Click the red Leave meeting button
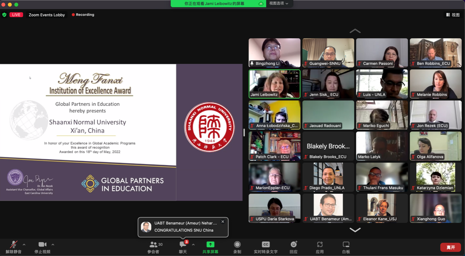465x256 pixels. 451,247
